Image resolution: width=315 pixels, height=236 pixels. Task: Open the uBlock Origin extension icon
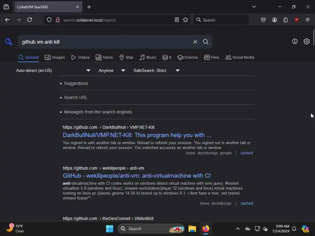[297, 20]
